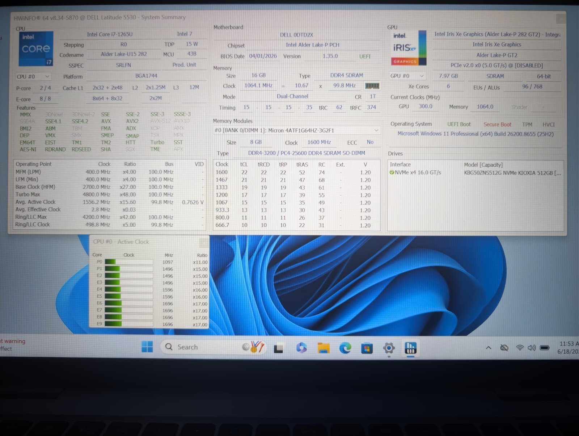
Task: Click the volume speaker tray icon
Action: click(x=532, y=348)
